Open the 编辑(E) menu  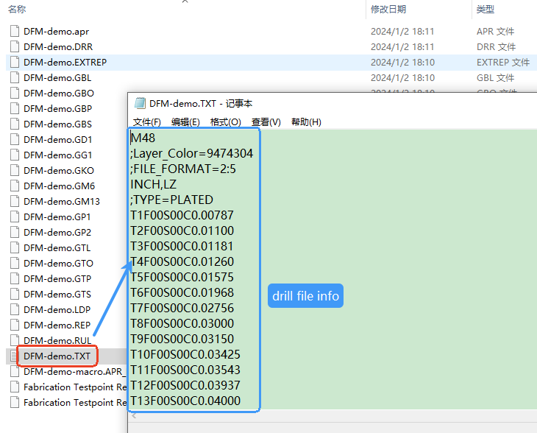[185, 122]
